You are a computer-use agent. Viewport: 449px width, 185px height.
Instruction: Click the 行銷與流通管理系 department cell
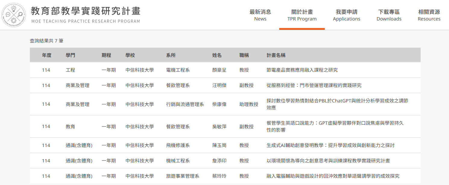pos(185,104)
